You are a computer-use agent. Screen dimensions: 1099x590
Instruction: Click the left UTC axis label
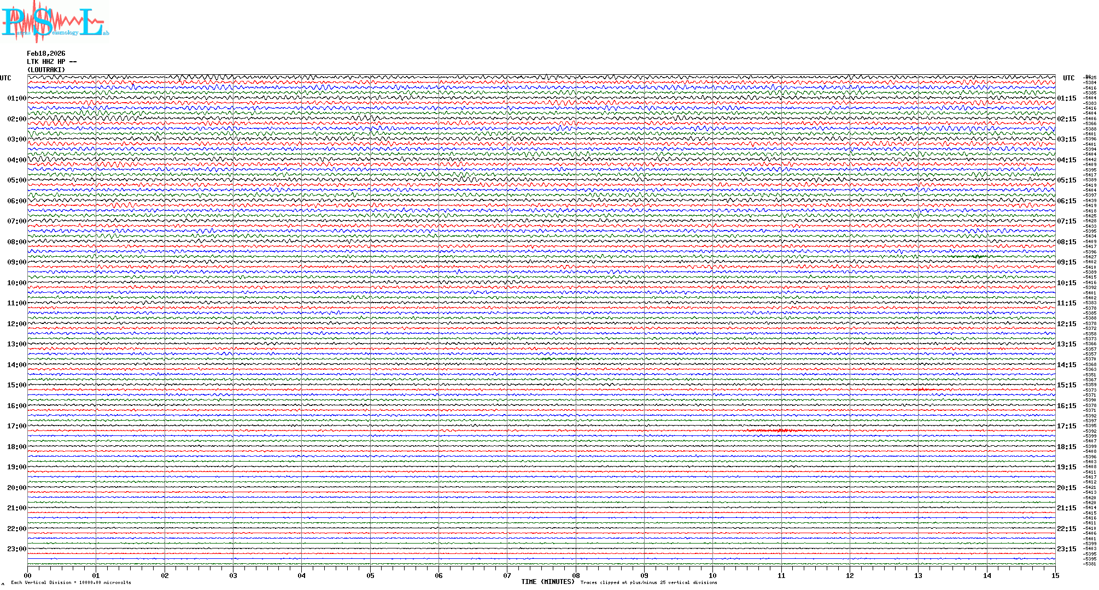(x=5, y=78)
